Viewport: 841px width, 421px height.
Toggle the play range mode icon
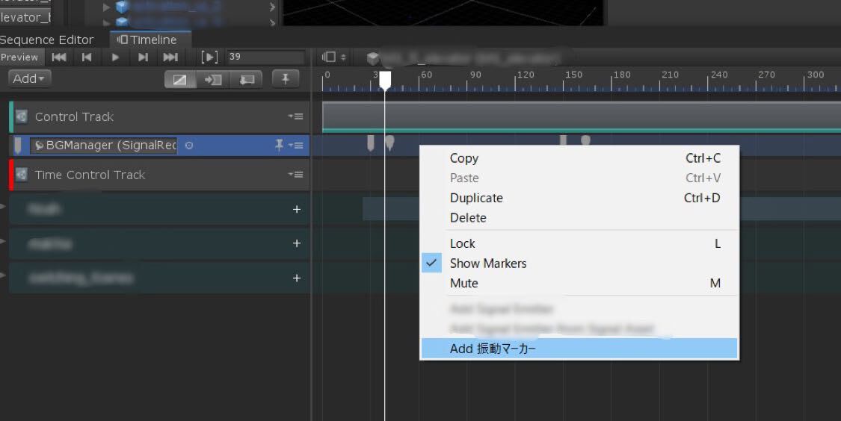tap(209, 57)
